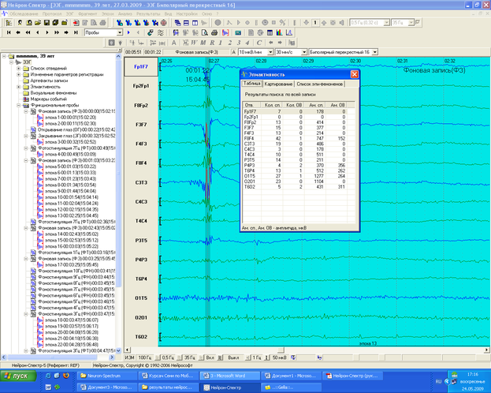Select the эпоха 13-00:02:26 wave icon

tap(40, 215)
